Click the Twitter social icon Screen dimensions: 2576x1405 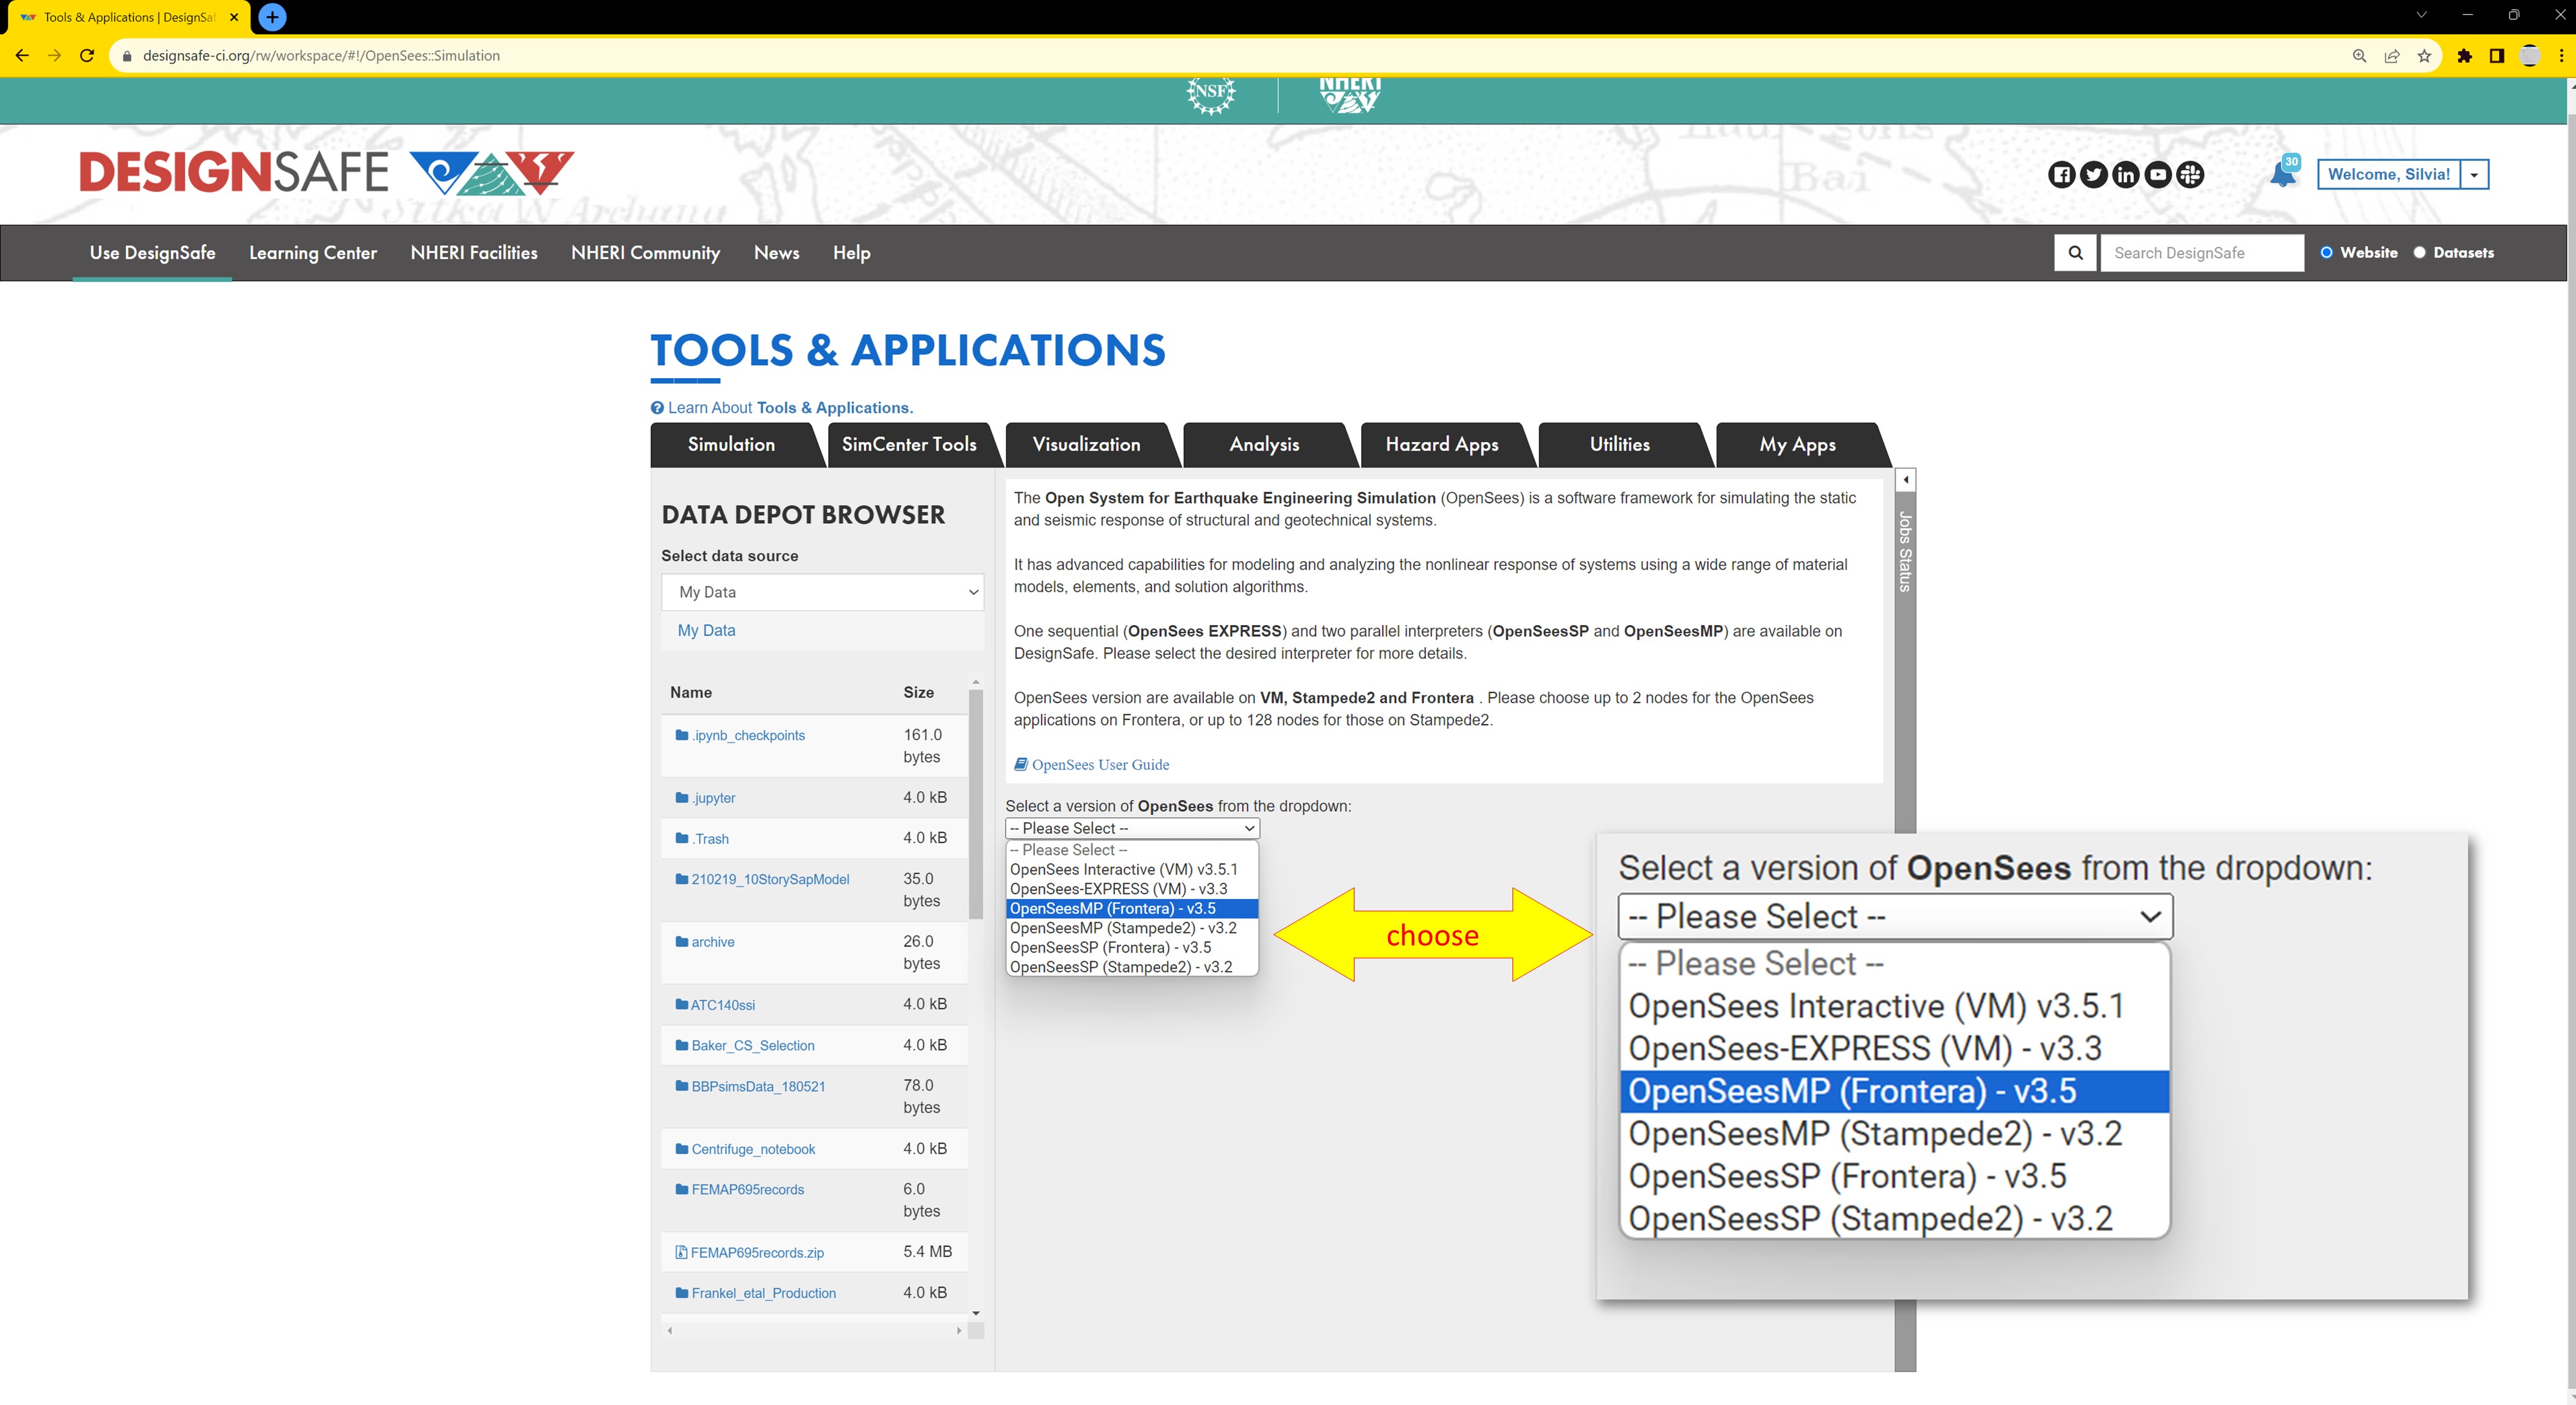click(x=2093, y=175)
